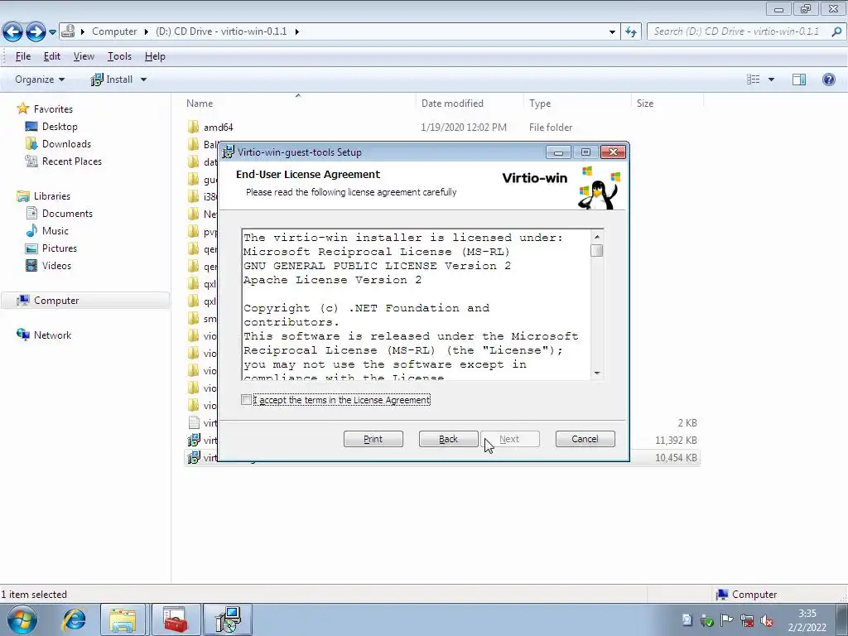
Task: Select Network in the navigation pane
Action: 52,335
